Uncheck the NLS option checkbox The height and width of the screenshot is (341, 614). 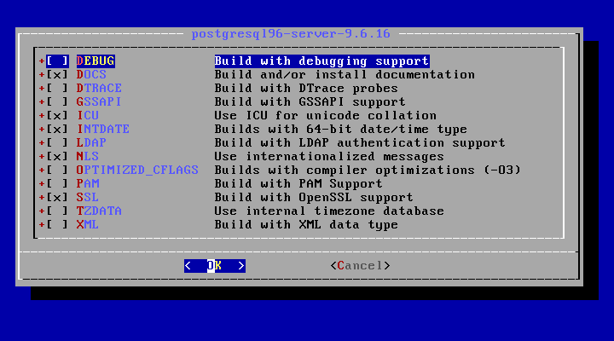click(x=58, y=157)
